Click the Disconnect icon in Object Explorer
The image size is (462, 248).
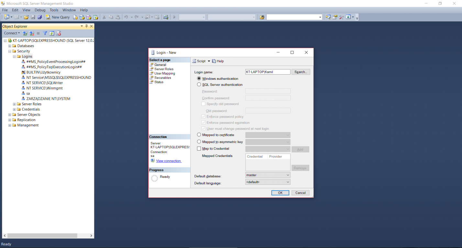[32, 33]
